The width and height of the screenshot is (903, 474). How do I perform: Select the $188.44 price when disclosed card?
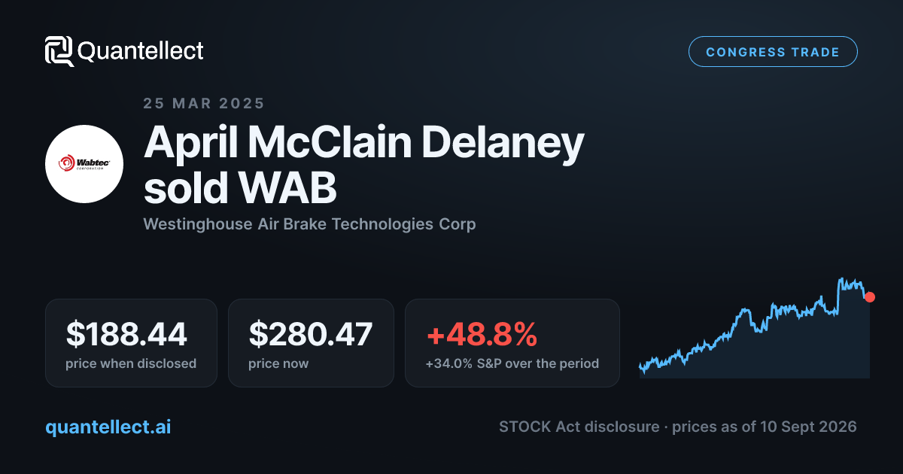(131, 343)
